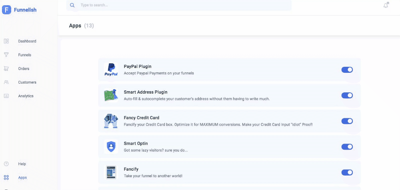Image resolution: width=400 pixels, height=190 pixels.
Task: Switch off the Smart Optin toggle
Action: pos(347,147)
